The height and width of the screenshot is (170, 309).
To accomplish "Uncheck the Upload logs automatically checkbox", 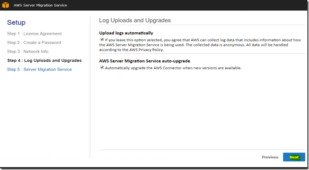I will click(x=102, y=40).
